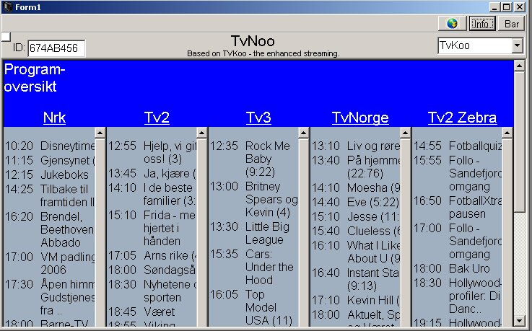Select the 15:40 Clueless entry

point(356,231)
